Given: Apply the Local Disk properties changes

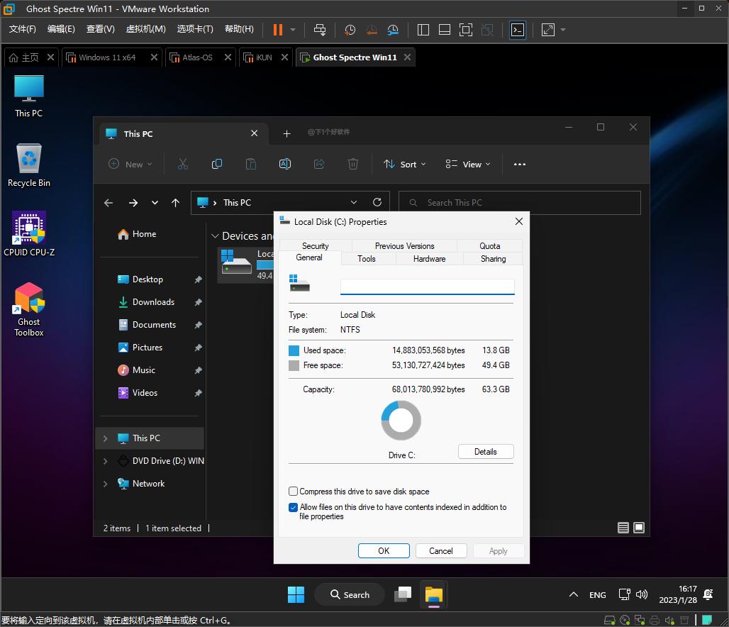Looking at the screenshot, I should point(498,550).
